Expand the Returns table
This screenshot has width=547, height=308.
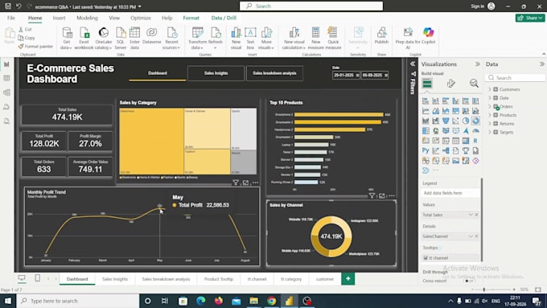coord(490,124)
